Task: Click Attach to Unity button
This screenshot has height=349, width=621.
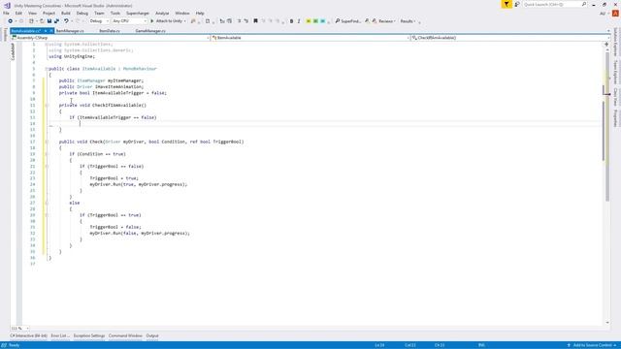Action: pos(168,21)
